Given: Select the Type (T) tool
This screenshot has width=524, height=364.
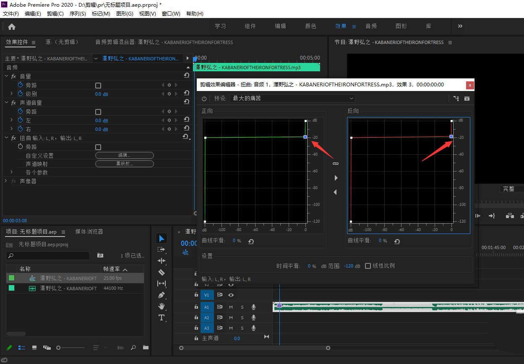Looking at the screenshot, I should click(x=162, y=317).
